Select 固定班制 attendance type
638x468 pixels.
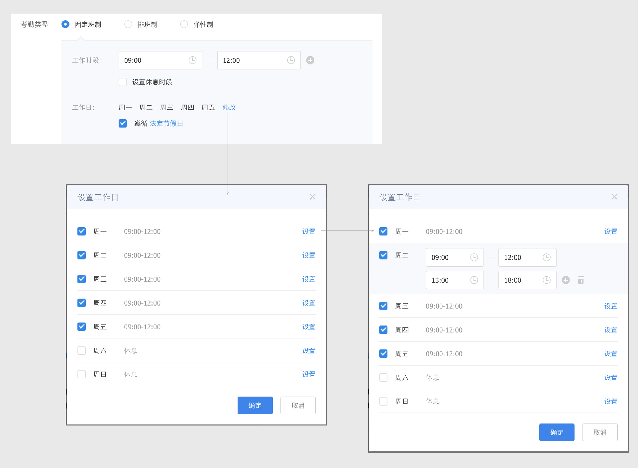point(65,24)
